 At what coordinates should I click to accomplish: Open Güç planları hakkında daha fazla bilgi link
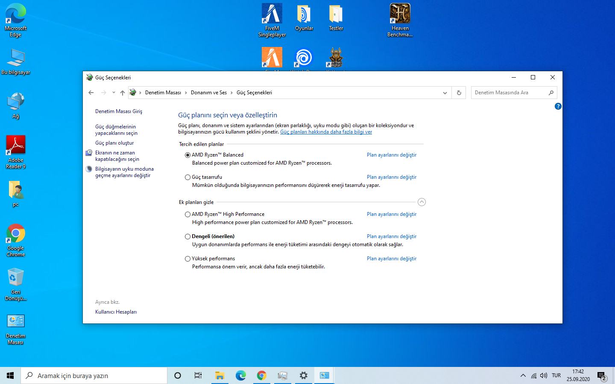click(326, 132)
